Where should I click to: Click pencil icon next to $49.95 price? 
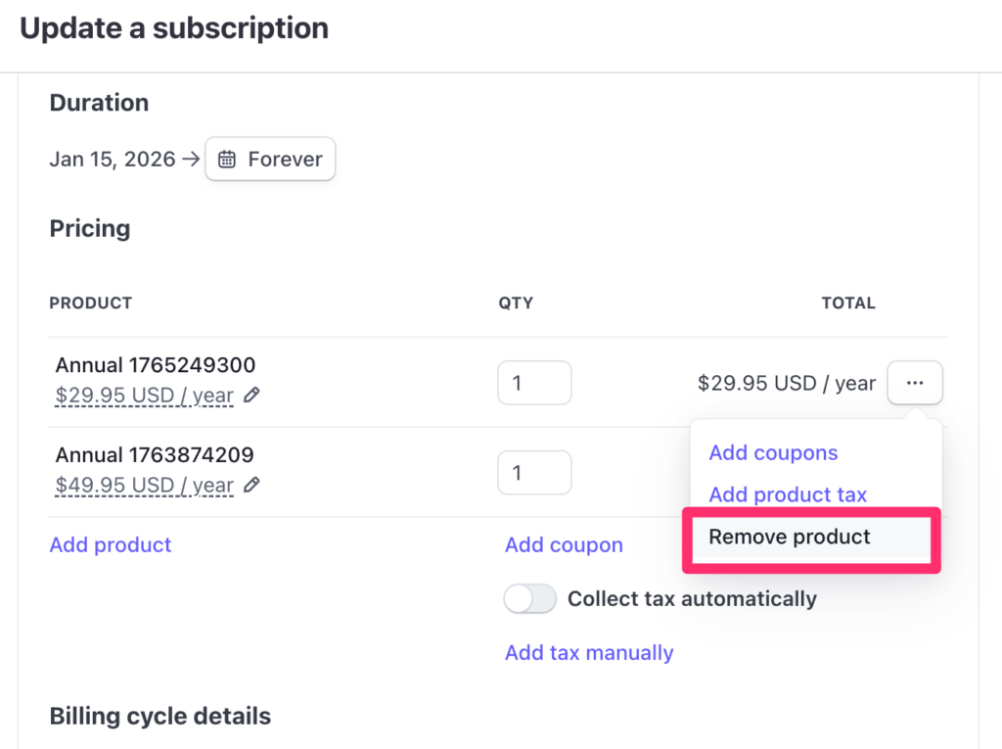[251, 485]
